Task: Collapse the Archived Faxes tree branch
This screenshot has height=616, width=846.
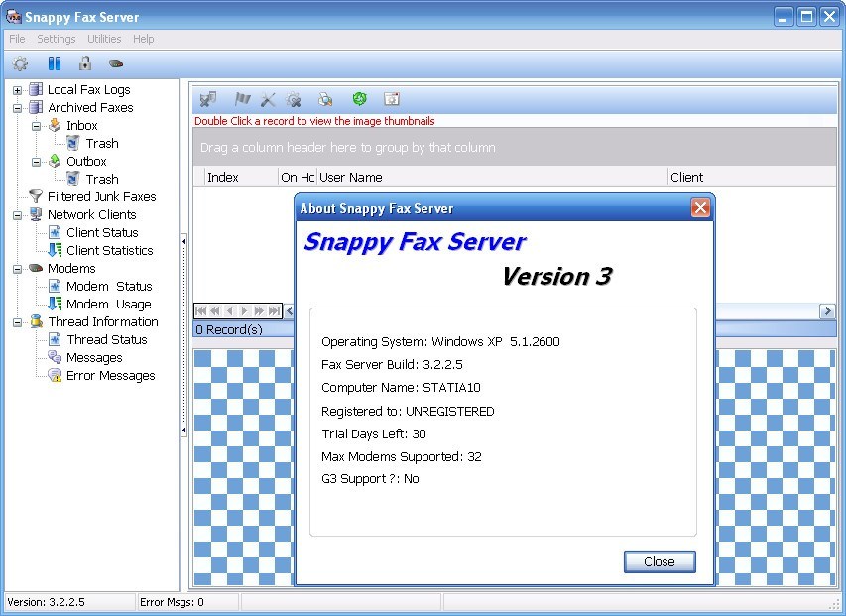Action: (x=16, y=107)
